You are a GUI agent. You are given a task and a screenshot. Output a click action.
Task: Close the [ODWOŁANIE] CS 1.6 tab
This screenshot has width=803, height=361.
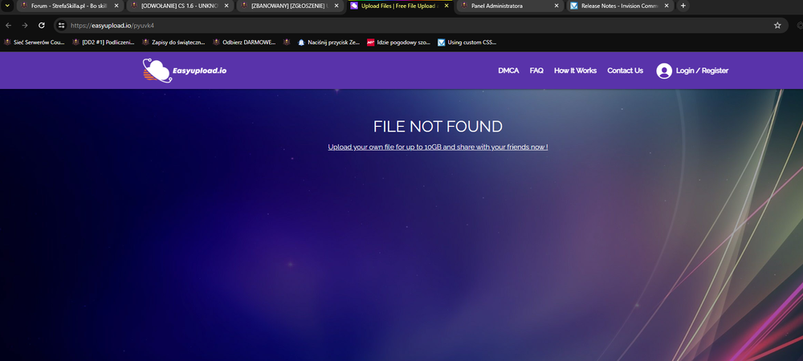[226, 6]
